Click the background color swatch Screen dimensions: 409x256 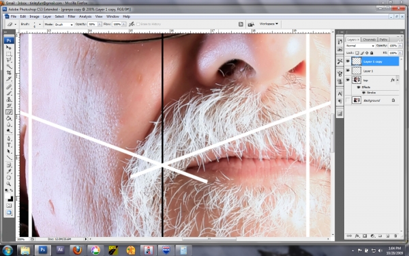(x=11, y=199)
